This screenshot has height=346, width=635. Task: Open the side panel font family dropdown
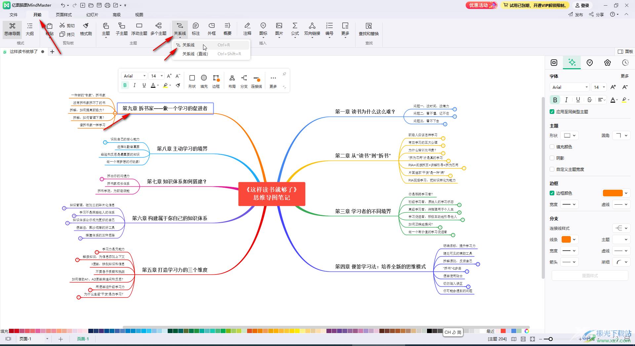pos(570,87)
